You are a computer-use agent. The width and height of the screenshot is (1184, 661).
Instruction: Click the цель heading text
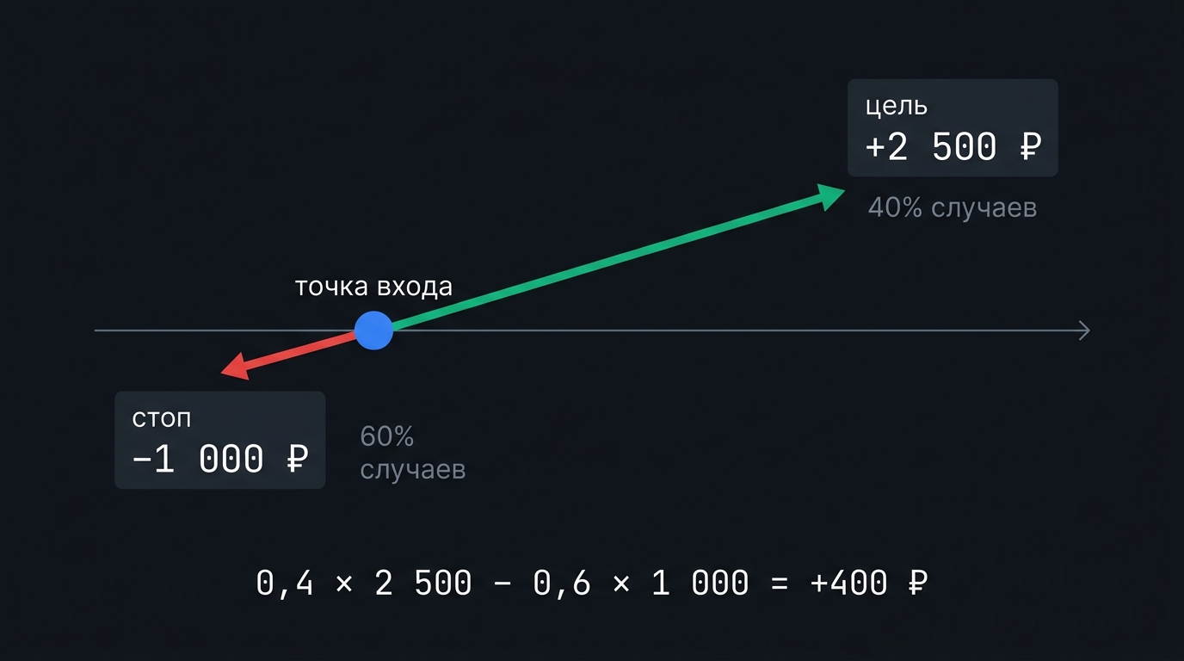point(897,107)
